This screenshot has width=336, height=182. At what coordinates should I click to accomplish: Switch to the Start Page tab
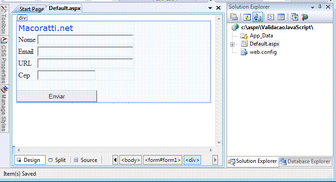[31, 9]
